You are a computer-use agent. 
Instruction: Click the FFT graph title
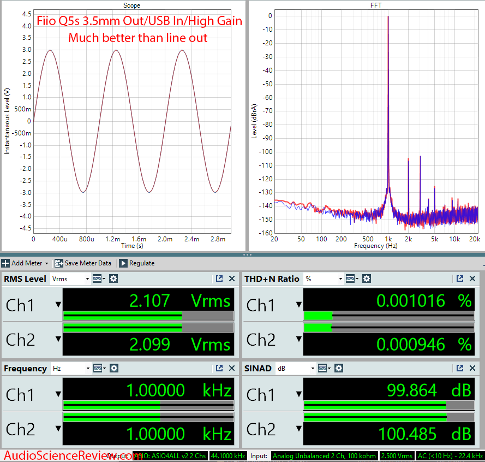(x=376, y=5)
